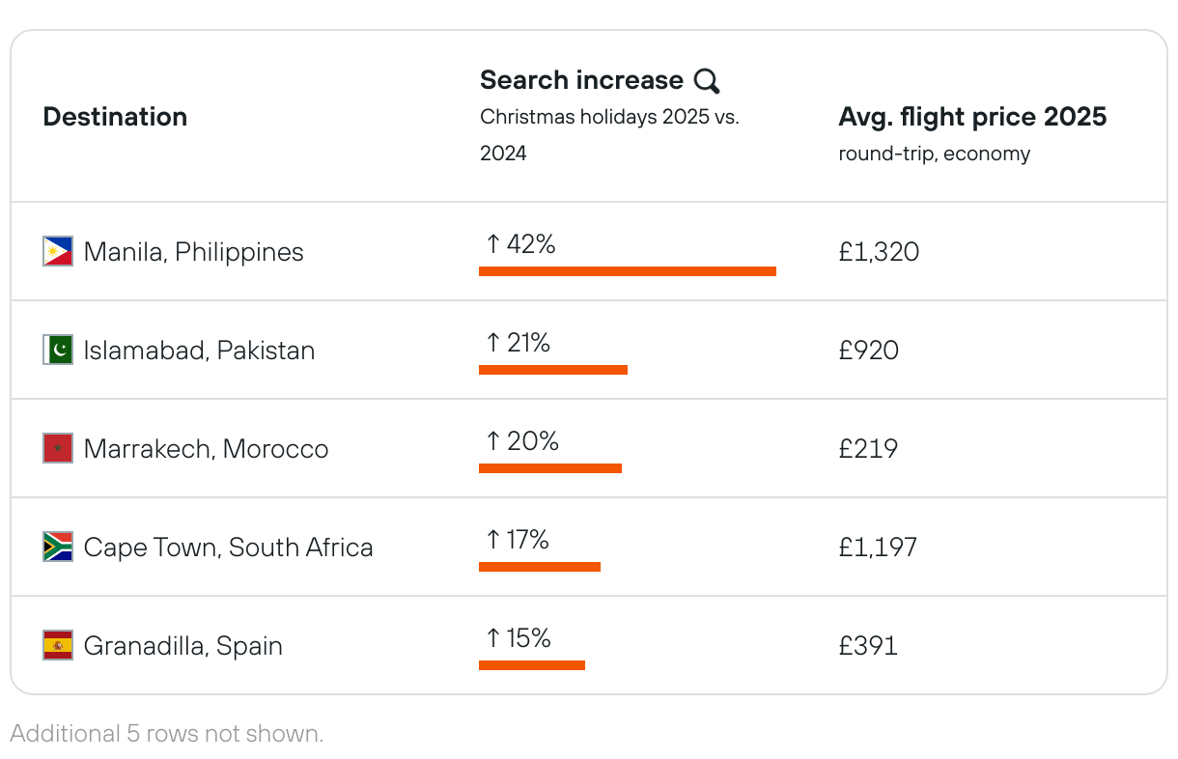
Task: Select the Destination column header
Action: click(115, 117)
